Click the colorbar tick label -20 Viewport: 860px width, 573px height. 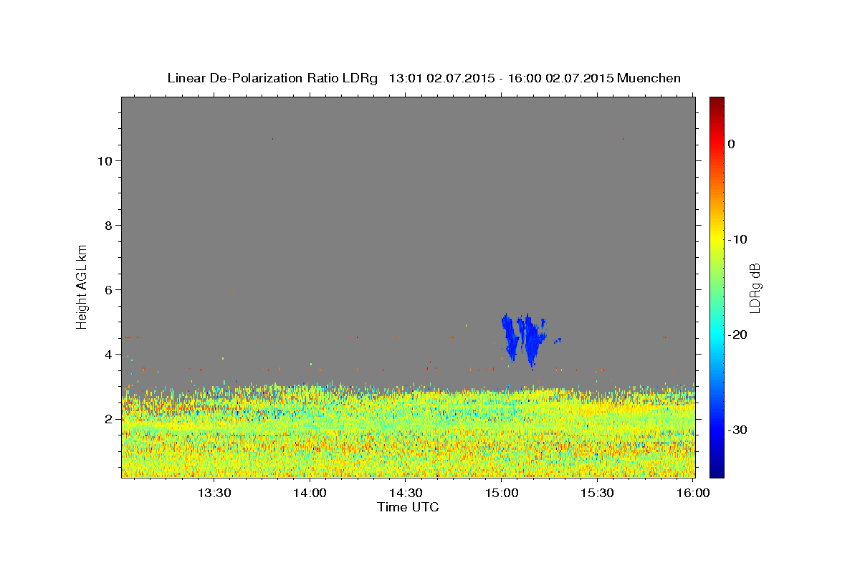coord(737,334)
